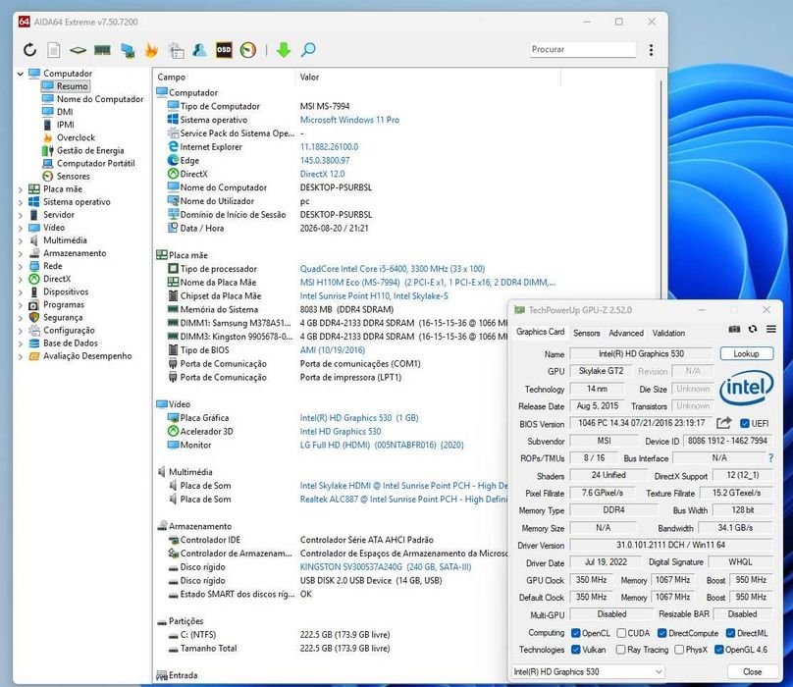Start the flame stability test icon
The height and width of the screenshot is (687, 793).
[x=151, y=50]
